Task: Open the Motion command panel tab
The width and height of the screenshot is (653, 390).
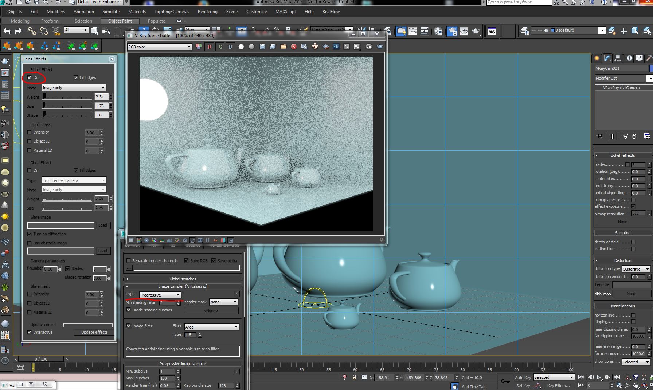Action: pos(629,58)
